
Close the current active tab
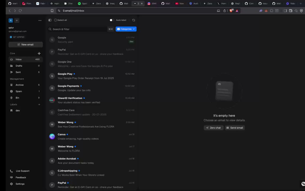coord(142,3)
